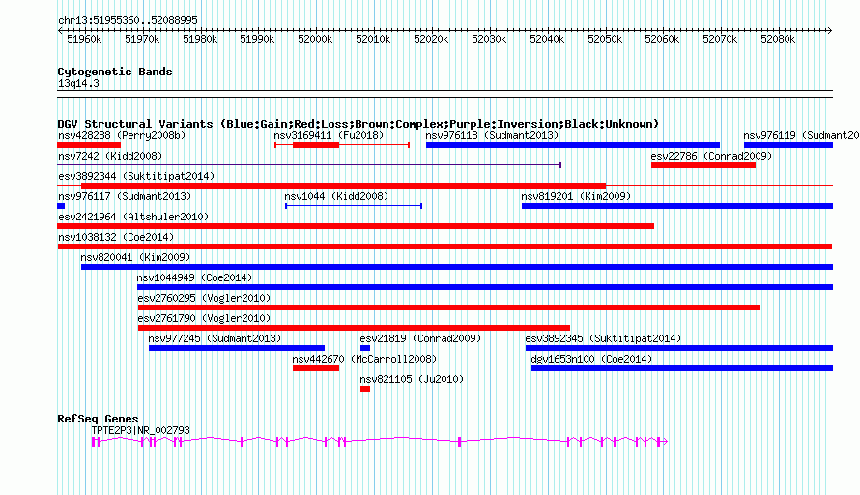
Task: Open esv21819 (Conrad2009) label
Action: (420, 338)
